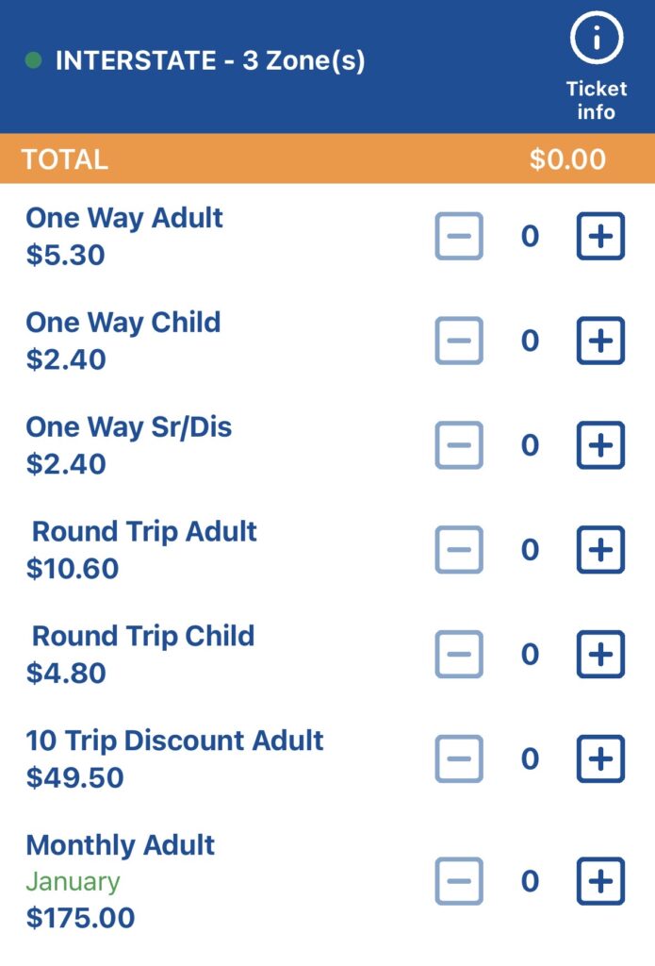
Task: Tap the Monthly Adult ticket name
Action: pyautogui.click(x=121, y=845)
